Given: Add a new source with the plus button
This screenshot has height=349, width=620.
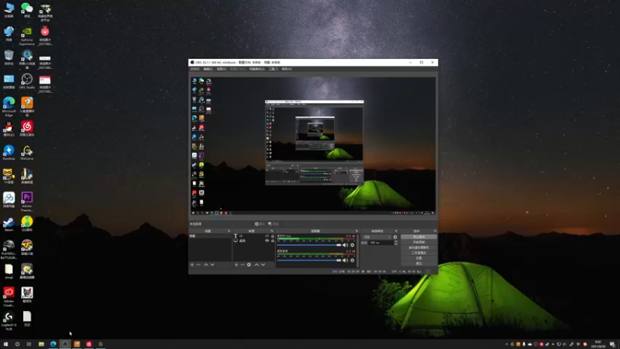Looking at the screenshot, I should point(236,264).
